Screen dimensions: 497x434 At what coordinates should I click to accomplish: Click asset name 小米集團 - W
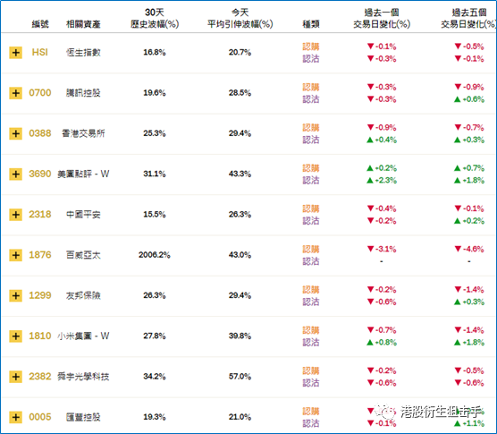click(83, 336)
